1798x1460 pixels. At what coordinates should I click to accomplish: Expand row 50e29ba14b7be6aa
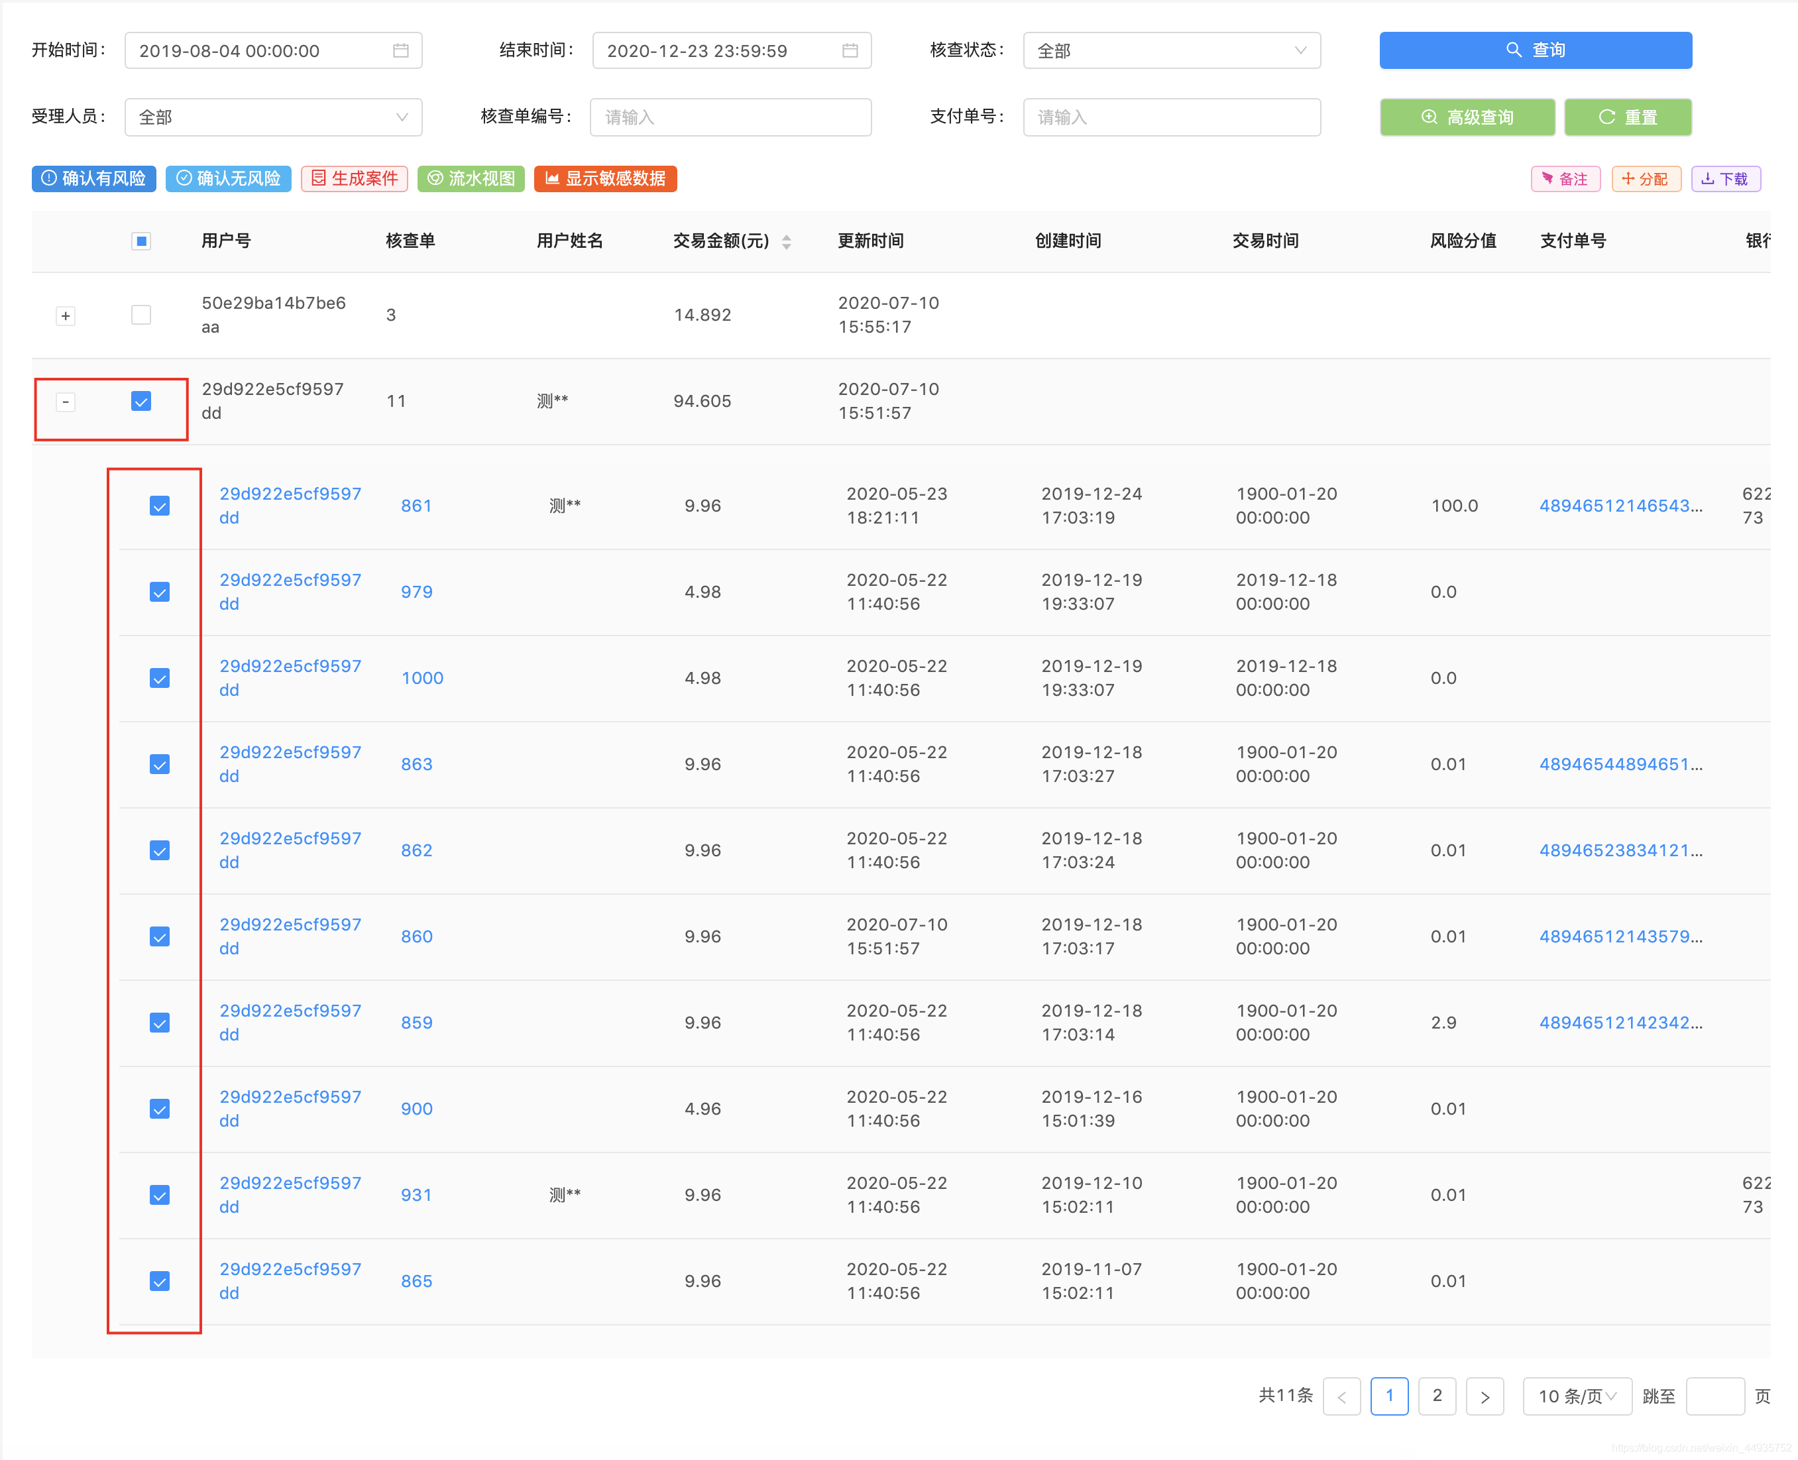tap(66, 316)
